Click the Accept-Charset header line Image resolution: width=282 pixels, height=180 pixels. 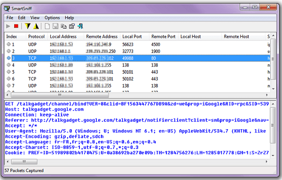pyautogui.click(x=72, y=147)
